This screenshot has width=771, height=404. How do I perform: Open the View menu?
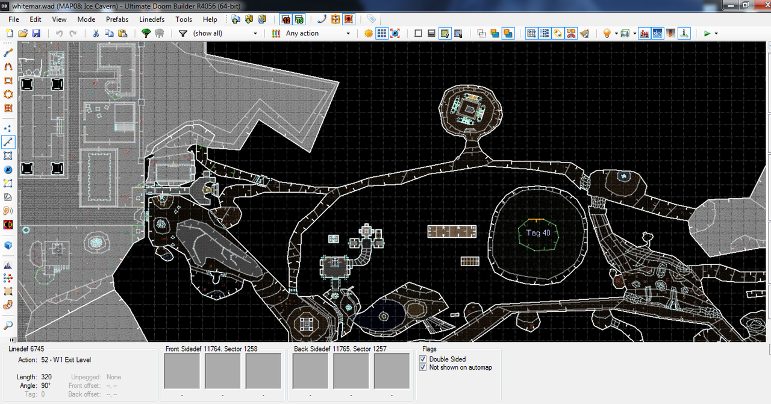59,19
